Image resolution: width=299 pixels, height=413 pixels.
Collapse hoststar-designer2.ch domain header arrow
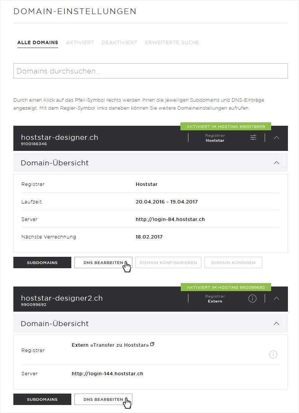pyautogui.click(x=276, y=298)
